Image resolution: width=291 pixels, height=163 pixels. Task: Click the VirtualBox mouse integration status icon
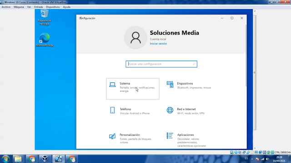coord(268,153)
